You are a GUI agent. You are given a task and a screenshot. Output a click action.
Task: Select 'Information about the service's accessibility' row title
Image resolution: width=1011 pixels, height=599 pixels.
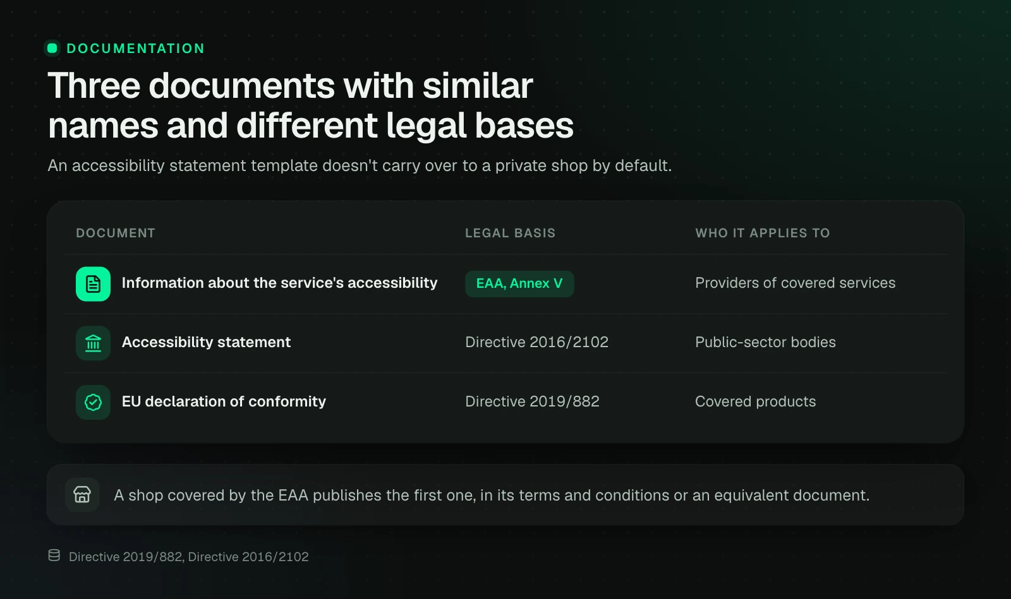(279, 283)
